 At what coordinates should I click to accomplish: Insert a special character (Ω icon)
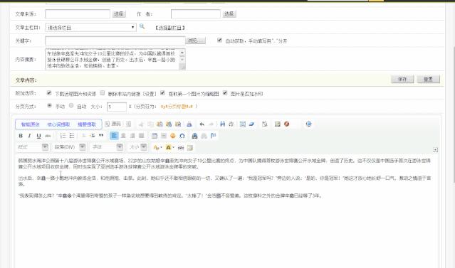[182, 136]
